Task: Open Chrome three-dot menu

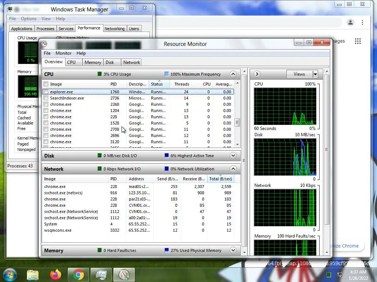Action: coord(362,22)
